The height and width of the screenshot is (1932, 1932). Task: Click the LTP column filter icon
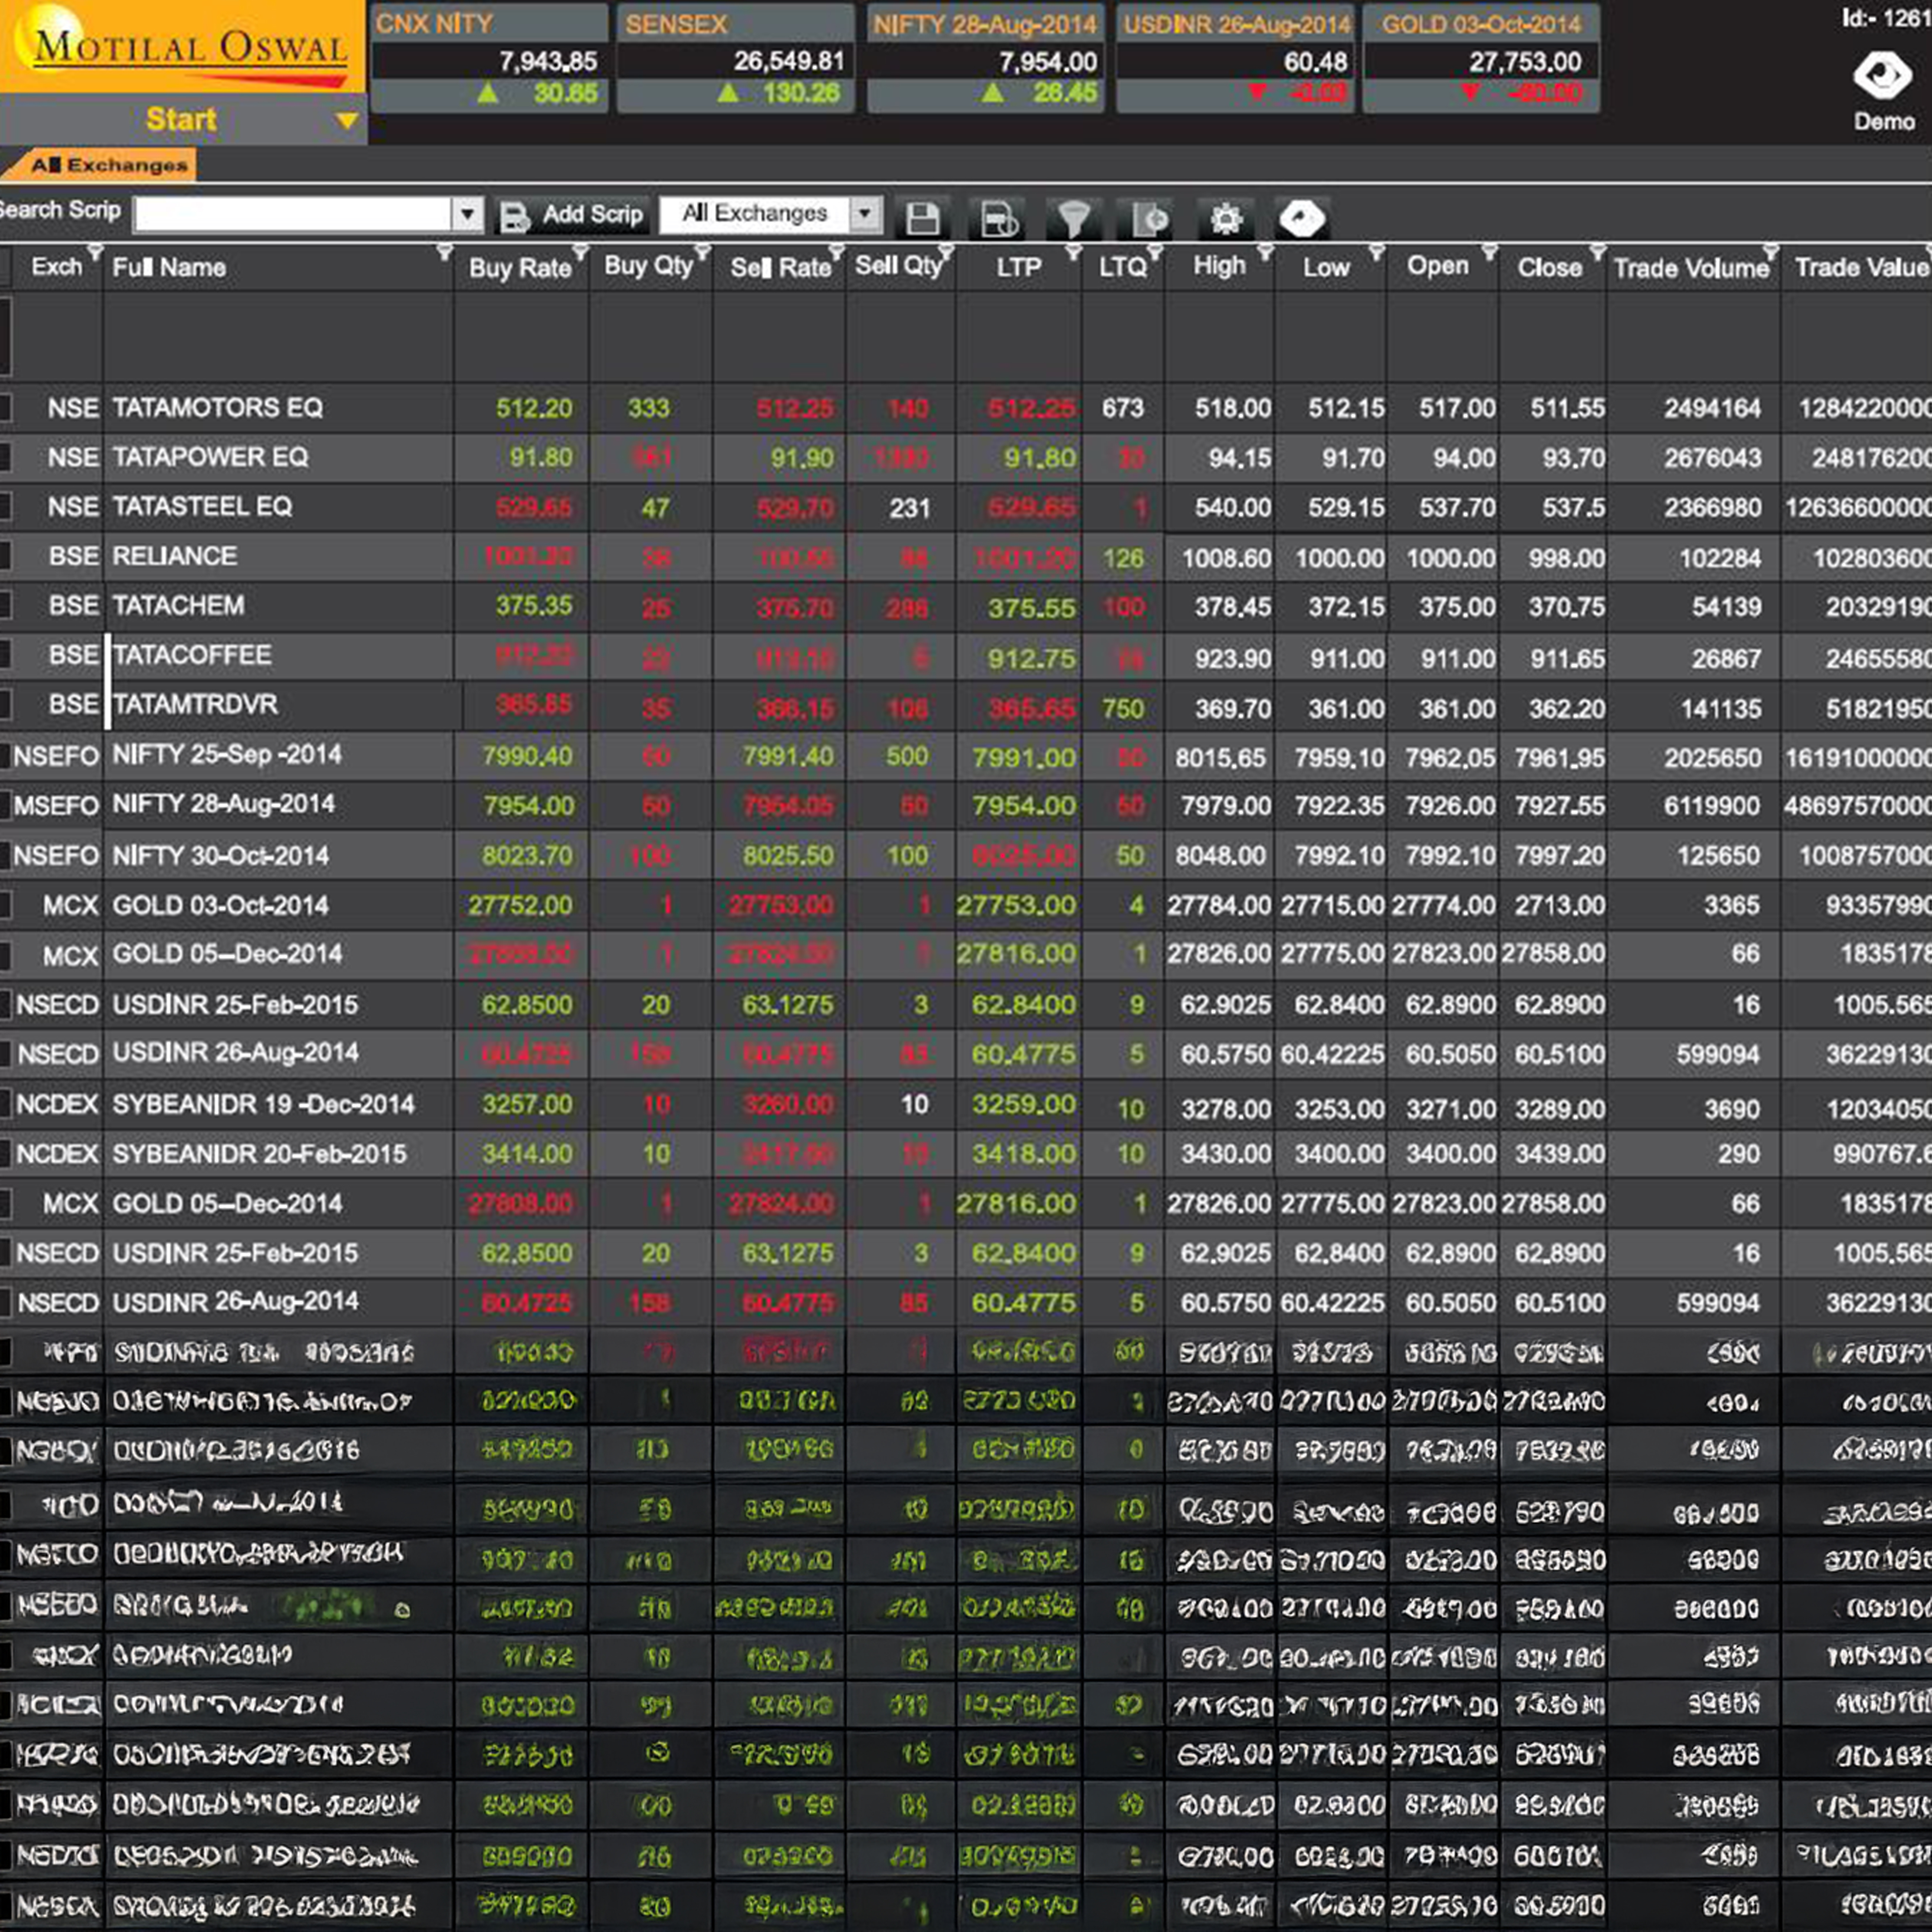pos(1073,252)
